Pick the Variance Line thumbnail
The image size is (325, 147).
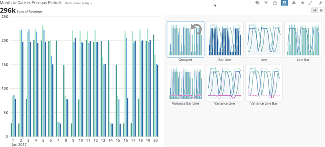pyautogui.click(x=225, y=83)
